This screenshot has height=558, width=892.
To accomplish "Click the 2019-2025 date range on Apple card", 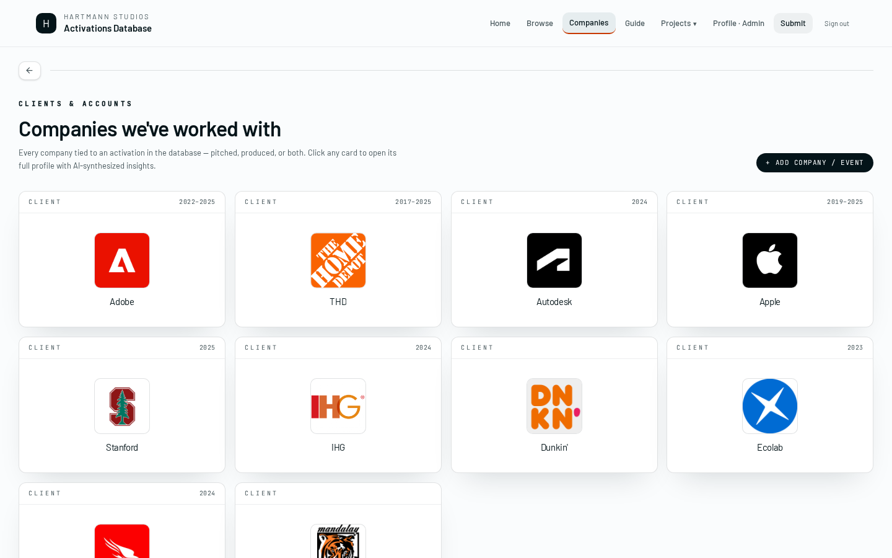I will click(x=845, y=202).
